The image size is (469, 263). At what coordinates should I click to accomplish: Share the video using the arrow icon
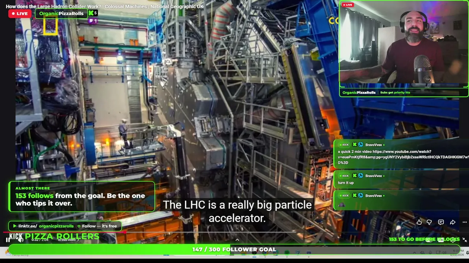(x=453, y=222)
